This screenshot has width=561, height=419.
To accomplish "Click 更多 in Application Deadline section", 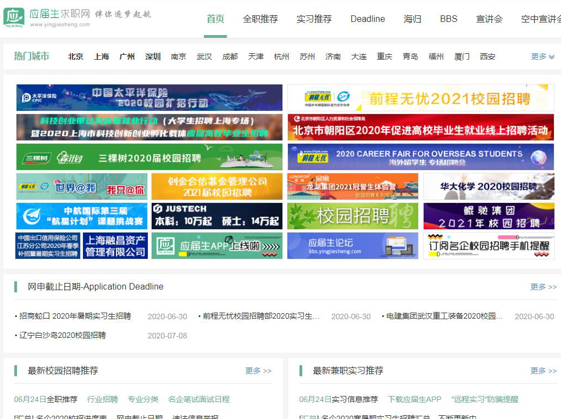I will 543,287.
